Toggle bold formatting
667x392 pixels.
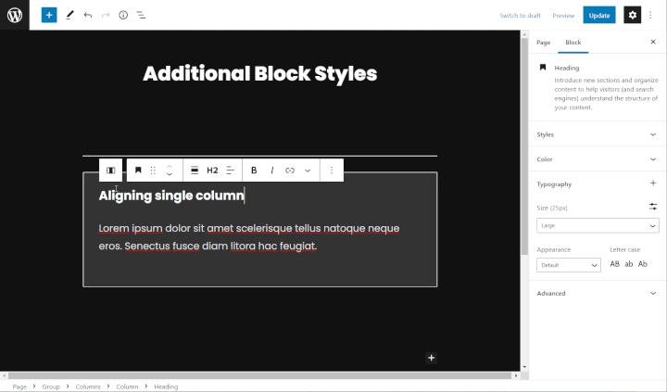[254, 171]
